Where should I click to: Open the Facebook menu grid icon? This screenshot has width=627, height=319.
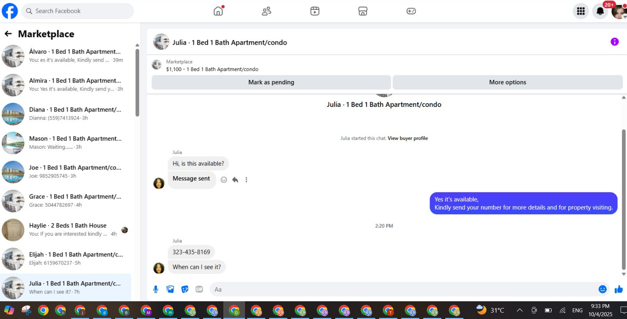pos(581,11)
